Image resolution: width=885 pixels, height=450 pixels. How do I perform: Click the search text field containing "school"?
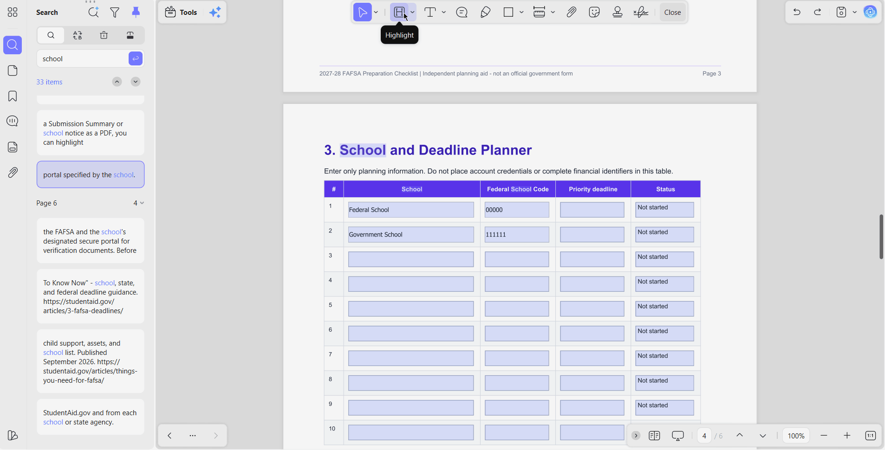pyautogui.click(x=83, y=58)
